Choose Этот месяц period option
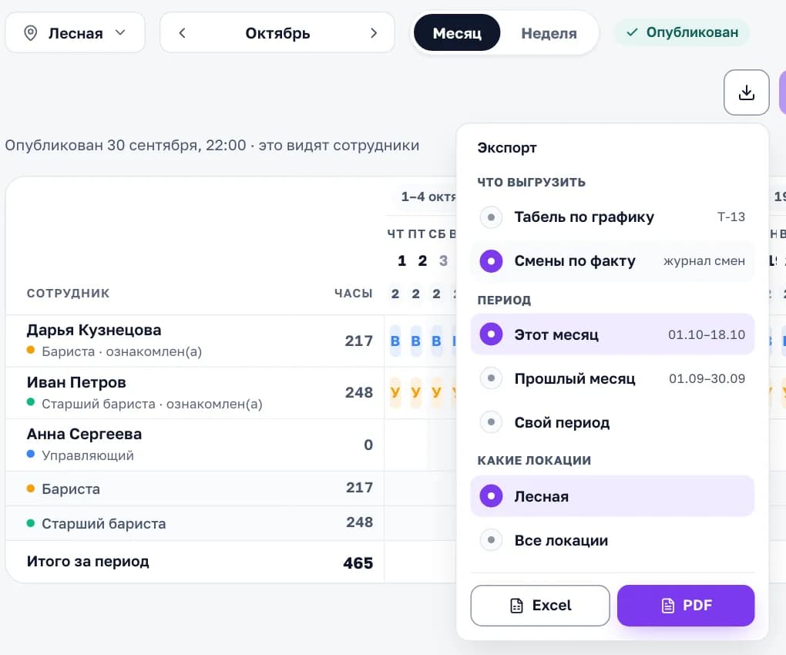This screenshot has width=786, height=655. pos(612,334)
